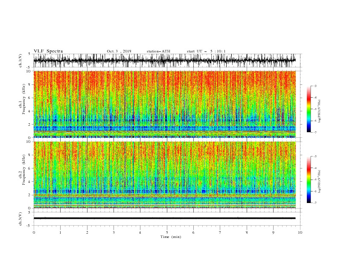The height and width of the screenshot is (261, 338).
Task: Click the ch.2 spectrogram color scale bar
Action: (x=309, y=180)
